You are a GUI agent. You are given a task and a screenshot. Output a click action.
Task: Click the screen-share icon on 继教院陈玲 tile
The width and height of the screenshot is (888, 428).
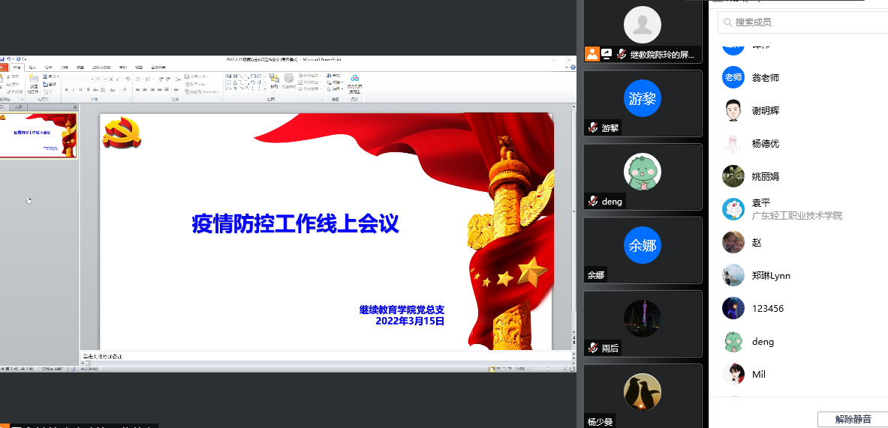tap(607, 54)
